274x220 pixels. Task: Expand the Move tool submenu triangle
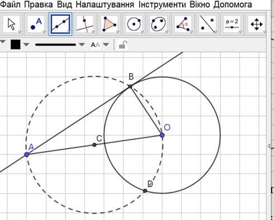[x=20, y=32]
